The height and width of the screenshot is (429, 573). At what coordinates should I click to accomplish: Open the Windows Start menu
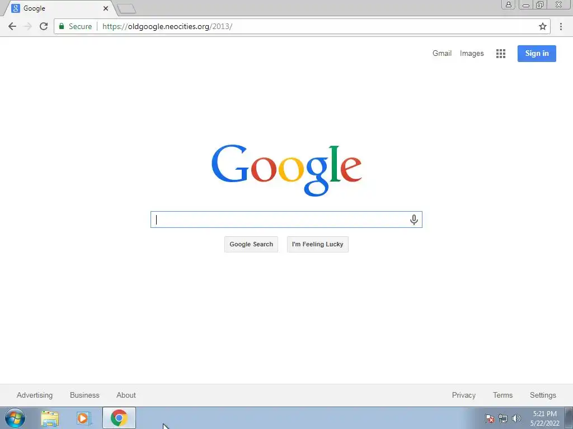(x=15, y=418)
